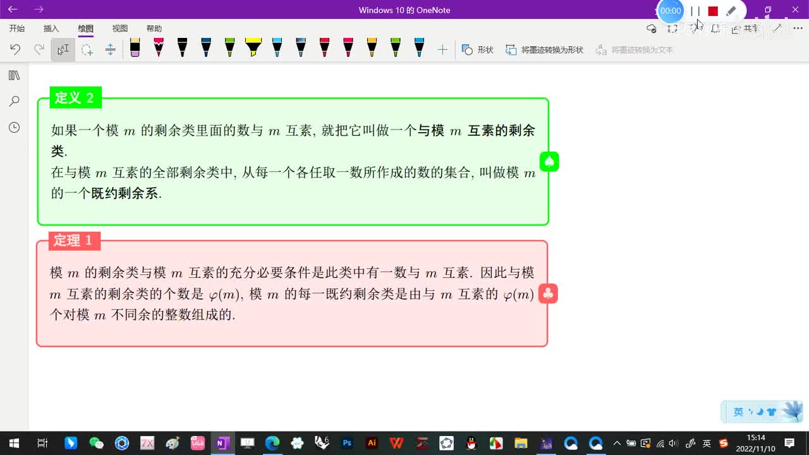
Task: Select the 定理 1 heading label
Action: 74,240
